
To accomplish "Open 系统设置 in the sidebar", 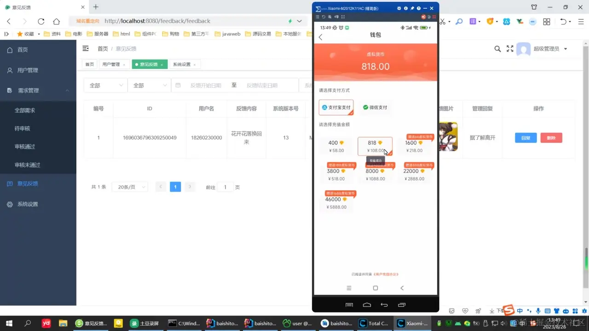I will [x=38, y=204].
